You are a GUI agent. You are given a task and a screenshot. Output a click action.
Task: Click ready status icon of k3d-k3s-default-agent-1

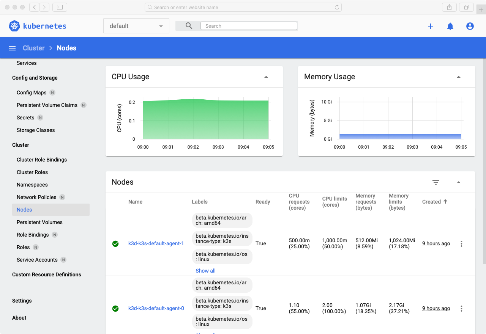pos(115,244)
